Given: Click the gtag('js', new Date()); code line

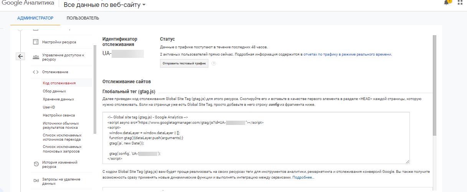Looking at the screenshot, I should click(126, 143).
